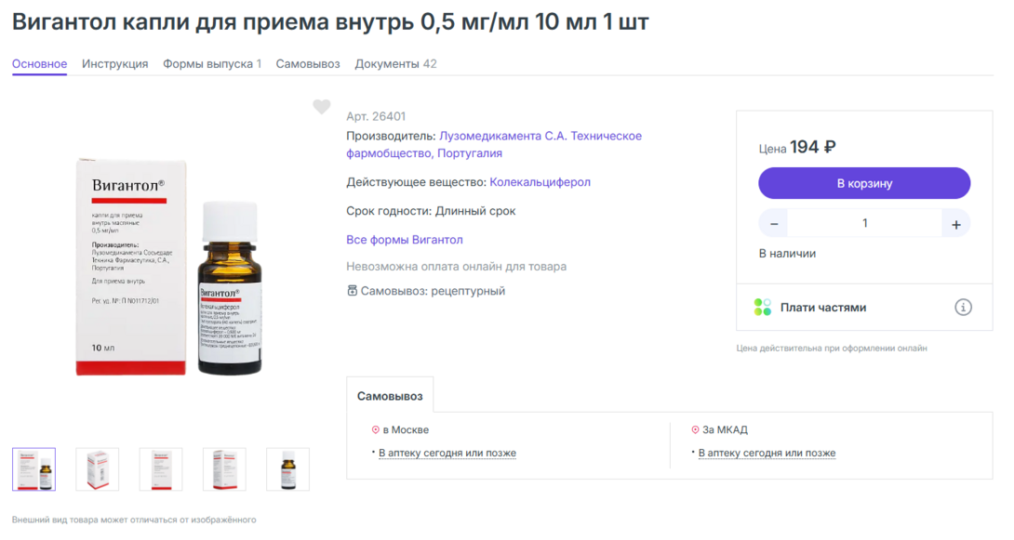
Task: Increase quantity with plus button
Action: [x=955, y=224]
